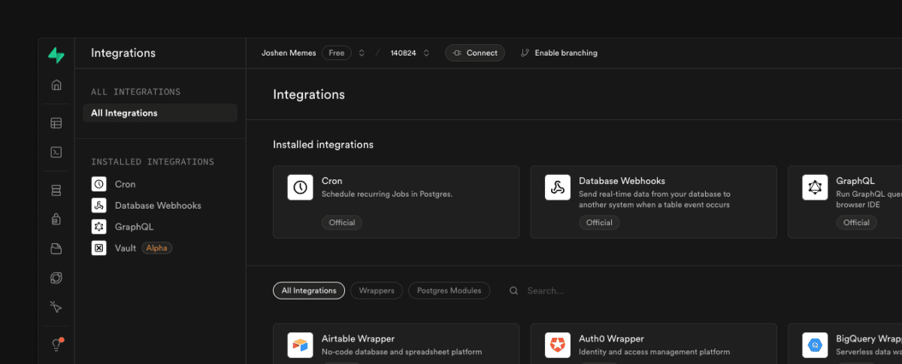Open the Auth0 Wrapper card
The image size is (902, 364).
654,344
